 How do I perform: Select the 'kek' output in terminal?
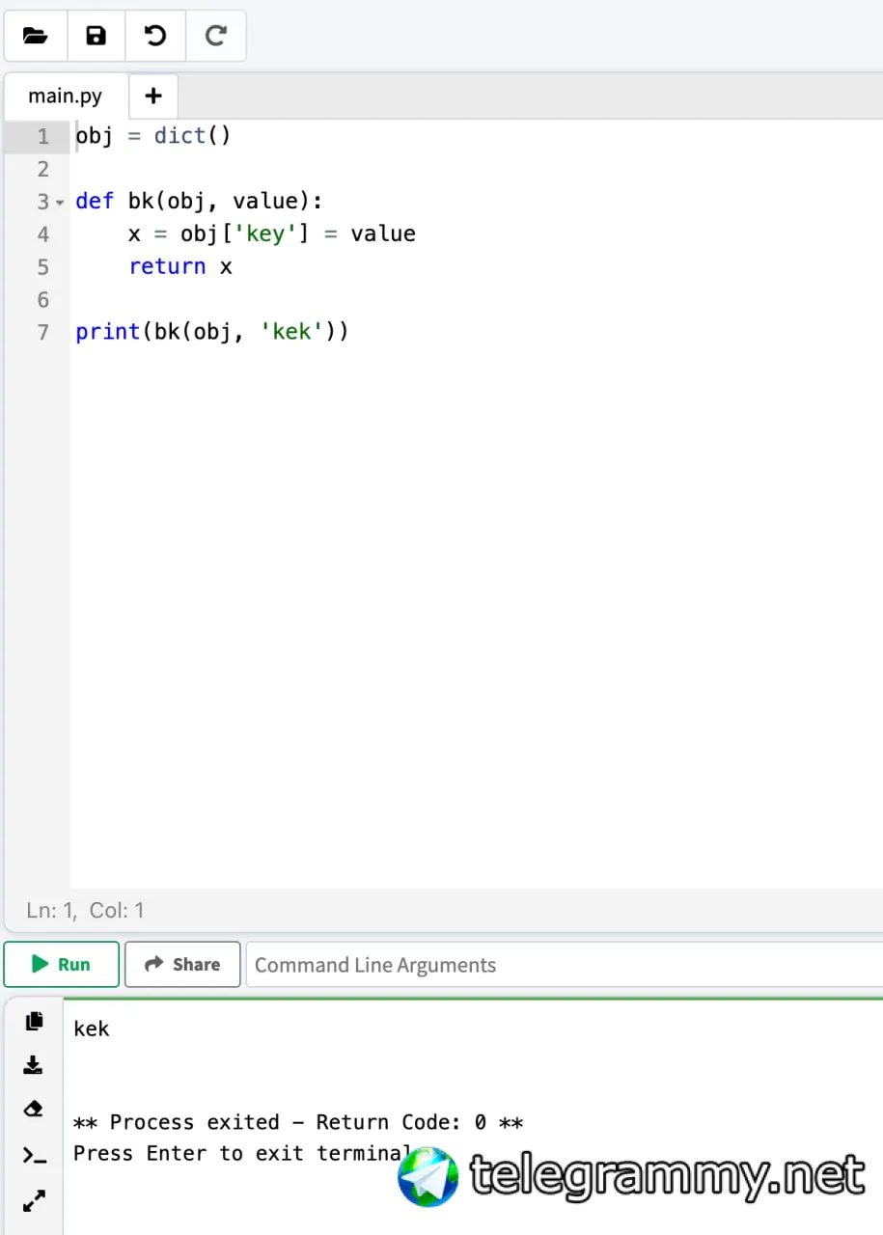click(92, 1029)
